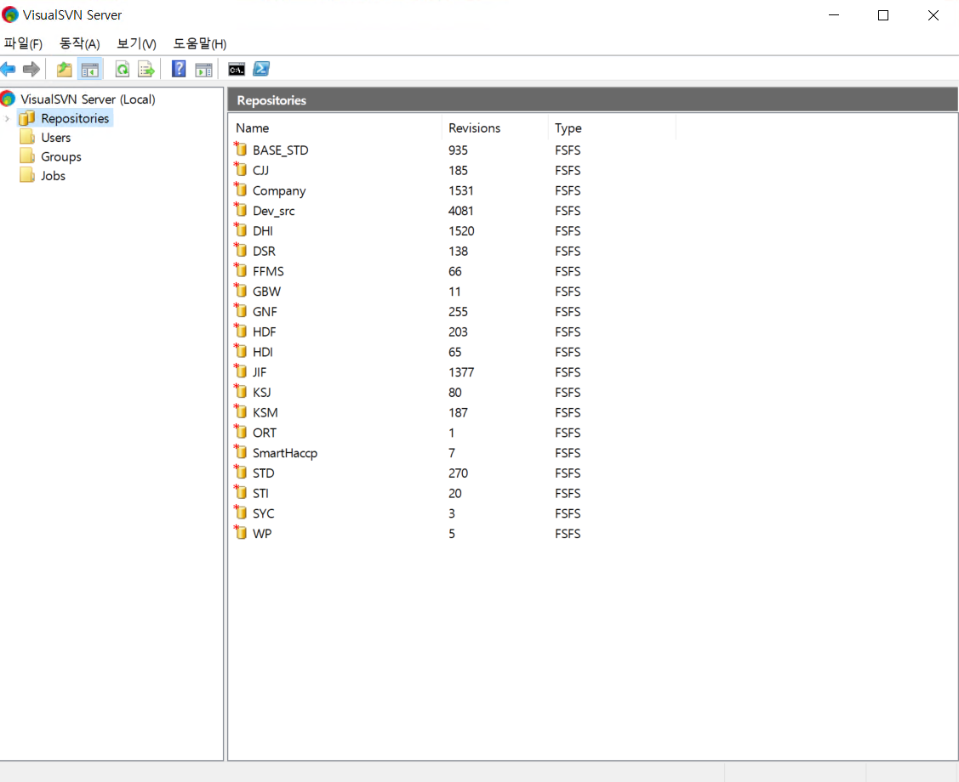Click the HDI repository icon
The height and width of the screenshot is (782, 959).
240,351
